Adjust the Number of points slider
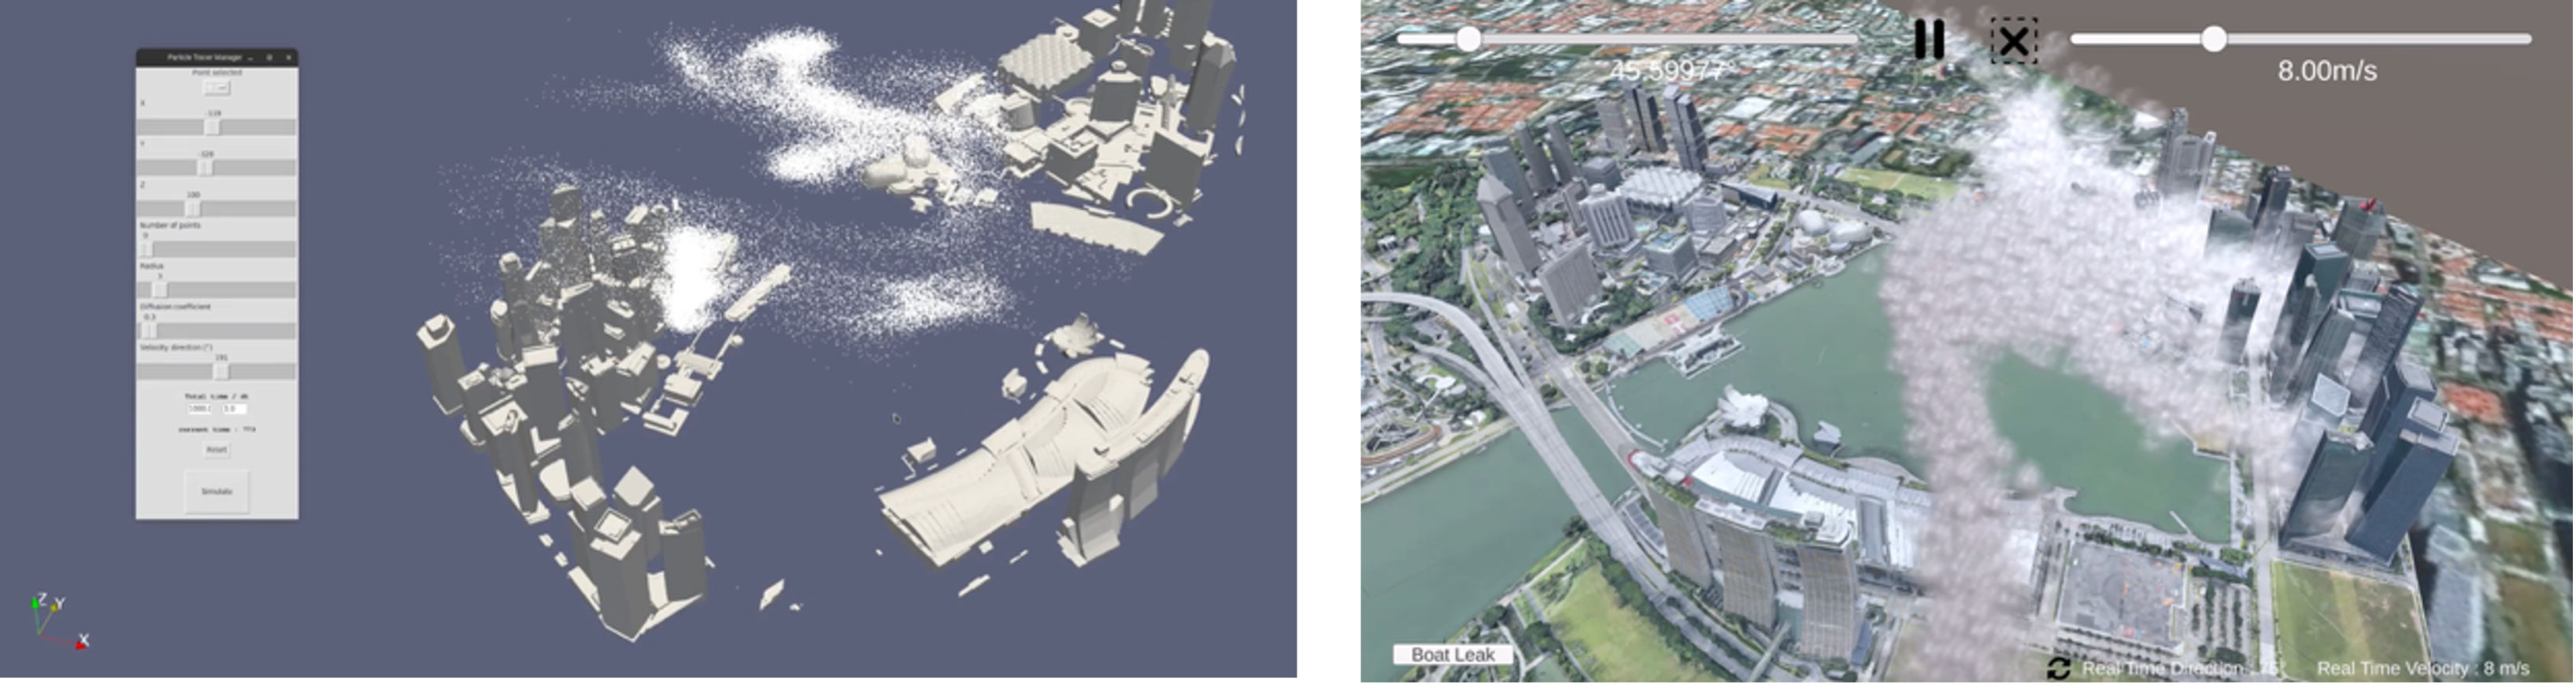 (x=216, y=249)
